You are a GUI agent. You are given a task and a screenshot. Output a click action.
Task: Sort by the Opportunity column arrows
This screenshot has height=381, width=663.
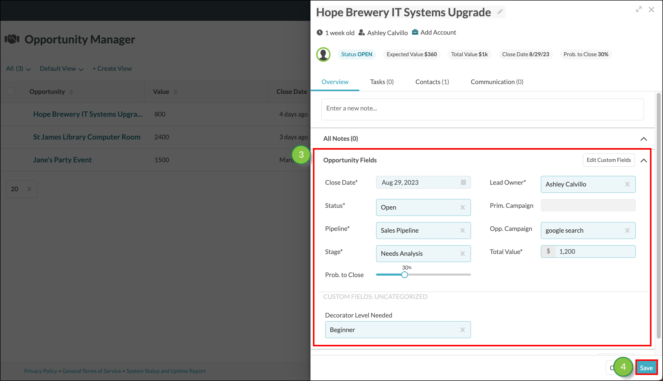71,92
